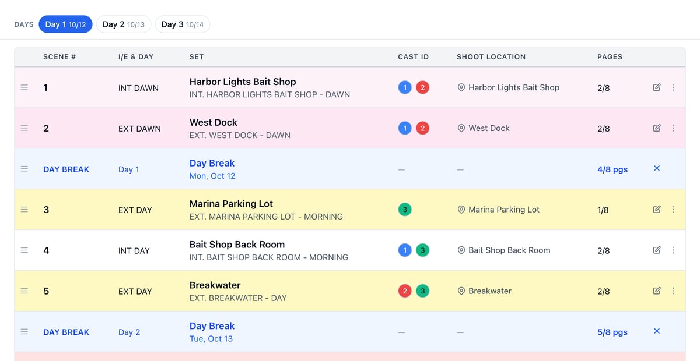Open more options for Breakwater scene
Screen dimensions: 700x361
673,291
